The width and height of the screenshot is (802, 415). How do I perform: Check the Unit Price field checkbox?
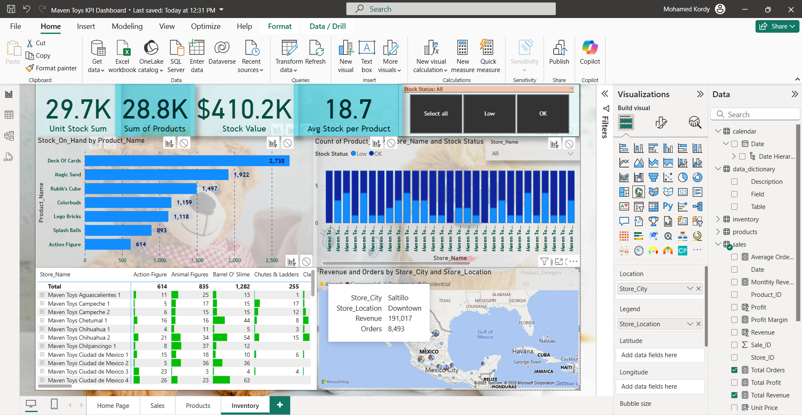tap(734, 408)
